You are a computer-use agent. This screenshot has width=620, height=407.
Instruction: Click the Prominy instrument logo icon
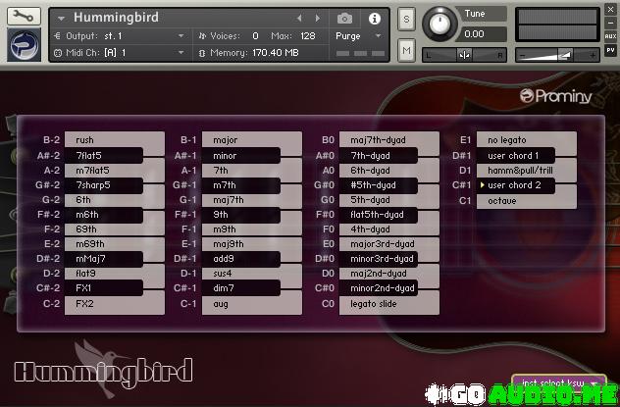click(24, 45)
